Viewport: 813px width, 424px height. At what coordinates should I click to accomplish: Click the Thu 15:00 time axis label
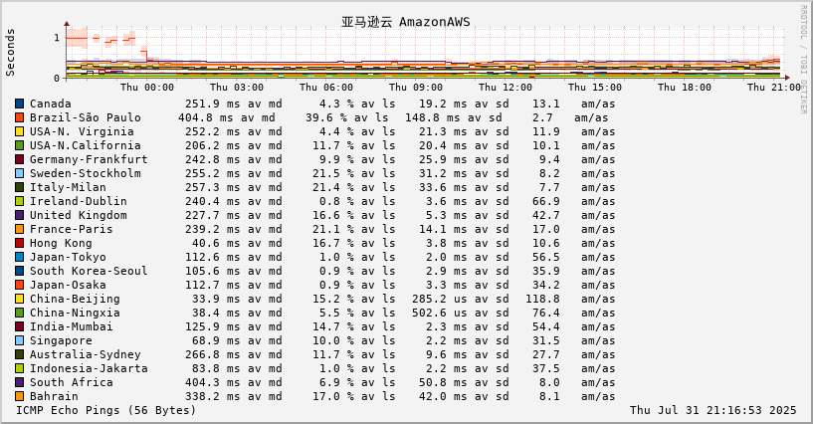(595, 87)
